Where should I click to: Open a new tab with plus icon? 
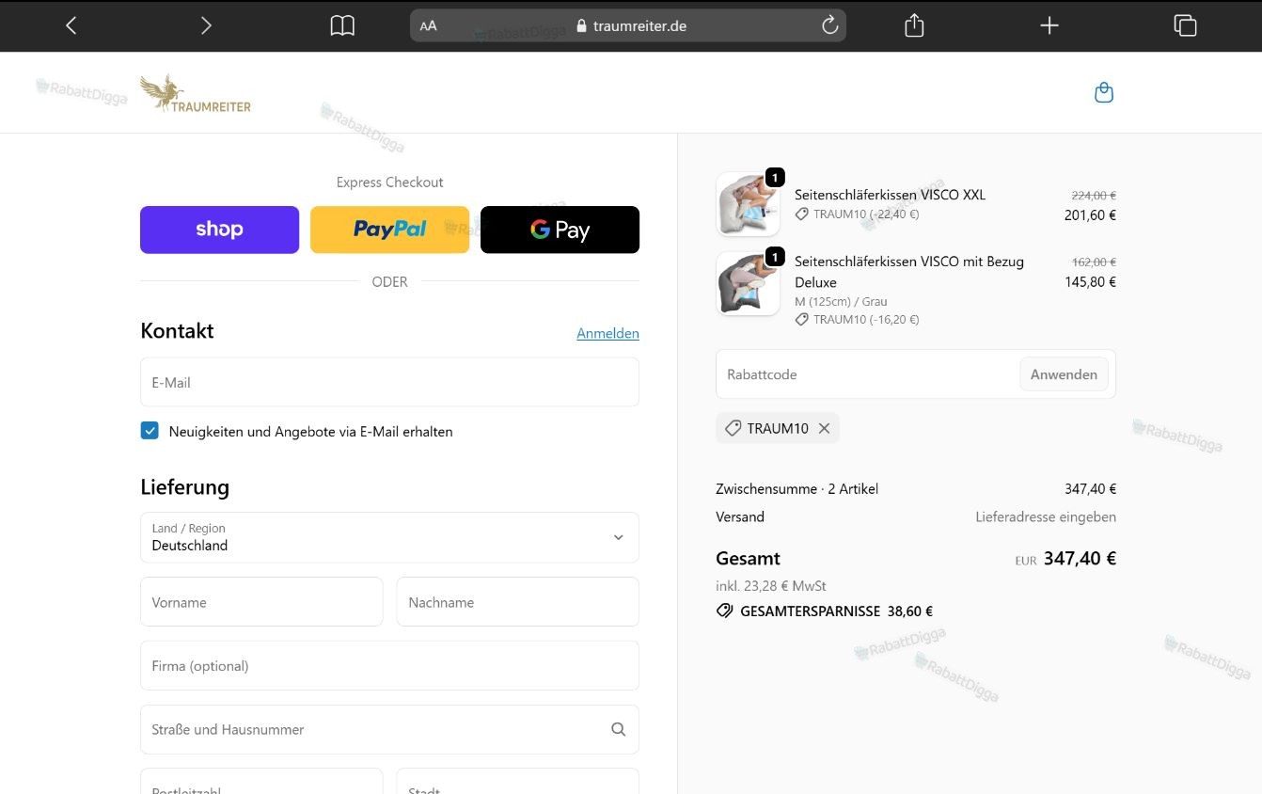point(1049,25)
